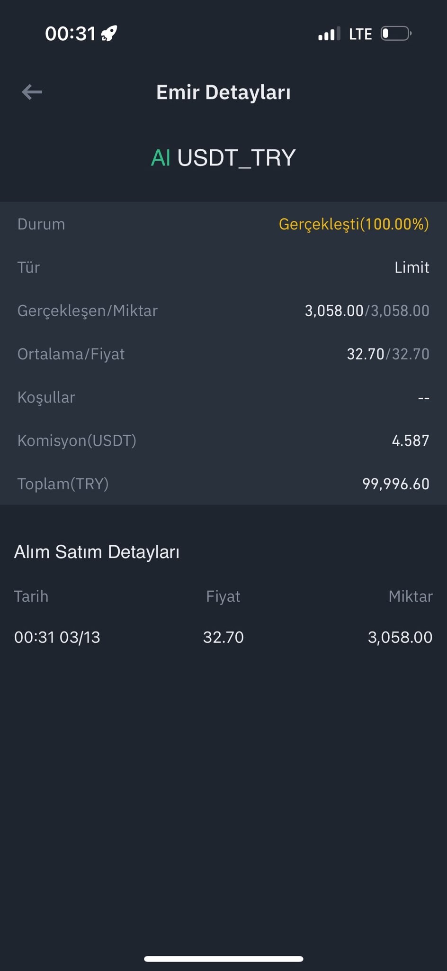Screen dimensions: 447x971
Task: Tap the back arrow icon
Action: (32, 92)
